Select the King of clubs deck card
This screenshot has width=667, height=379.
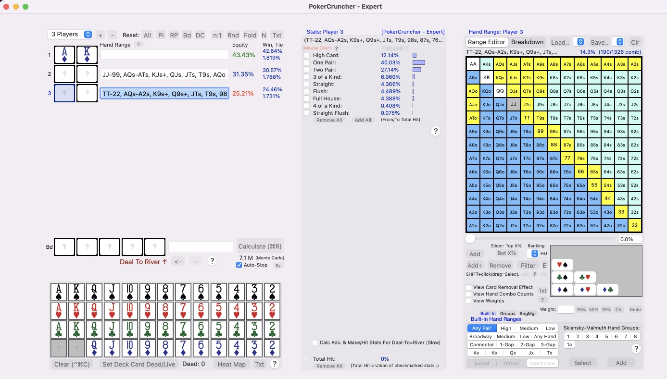[x=77, y=330]
